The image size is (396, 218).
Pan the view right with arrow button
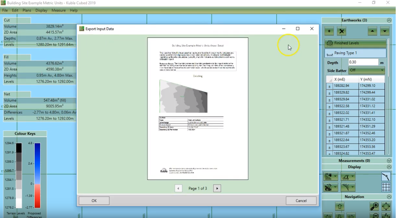coord(351,216)
